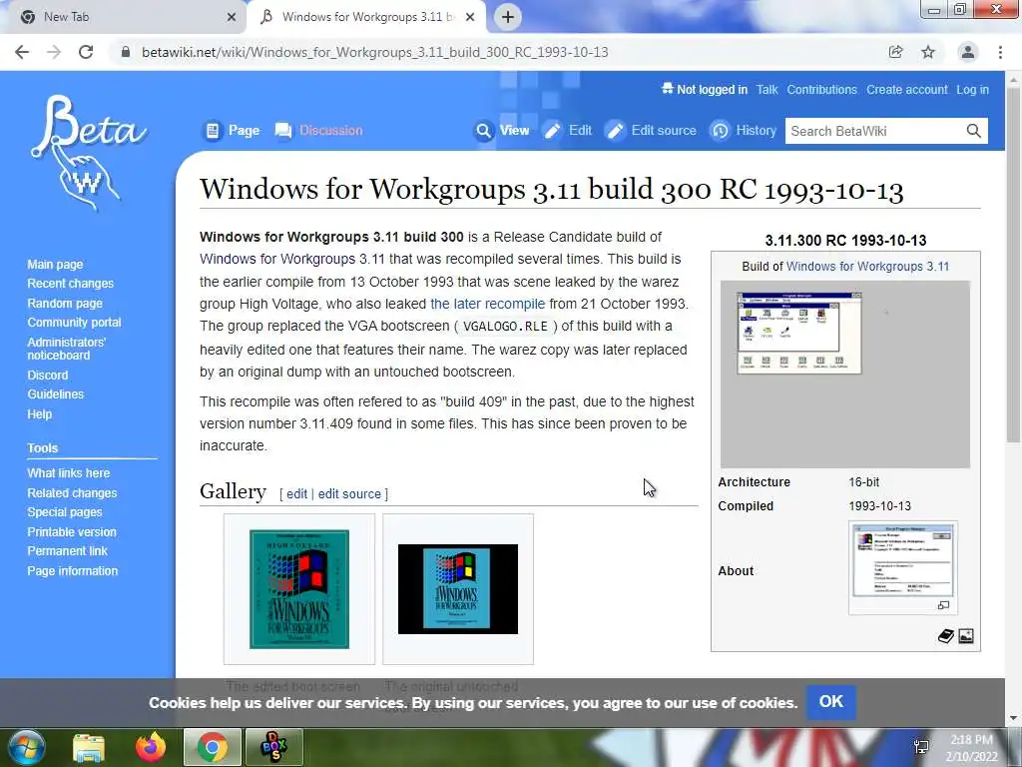This screenshot has height=767, width=1022.
Task: Open Related changes
Action: coord(72,493)
